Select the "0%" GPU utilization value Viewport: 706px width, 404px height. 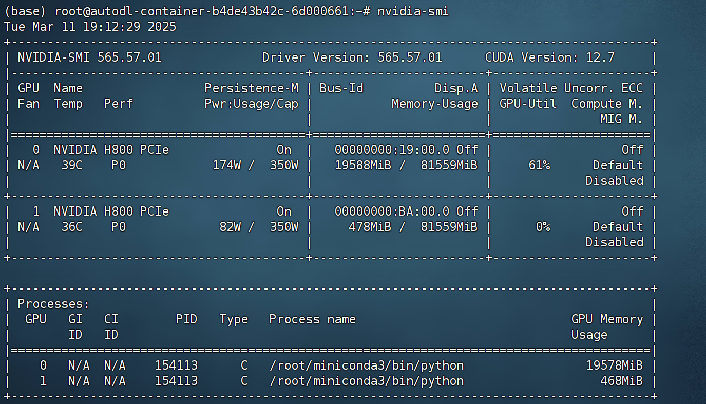[543, 227]
